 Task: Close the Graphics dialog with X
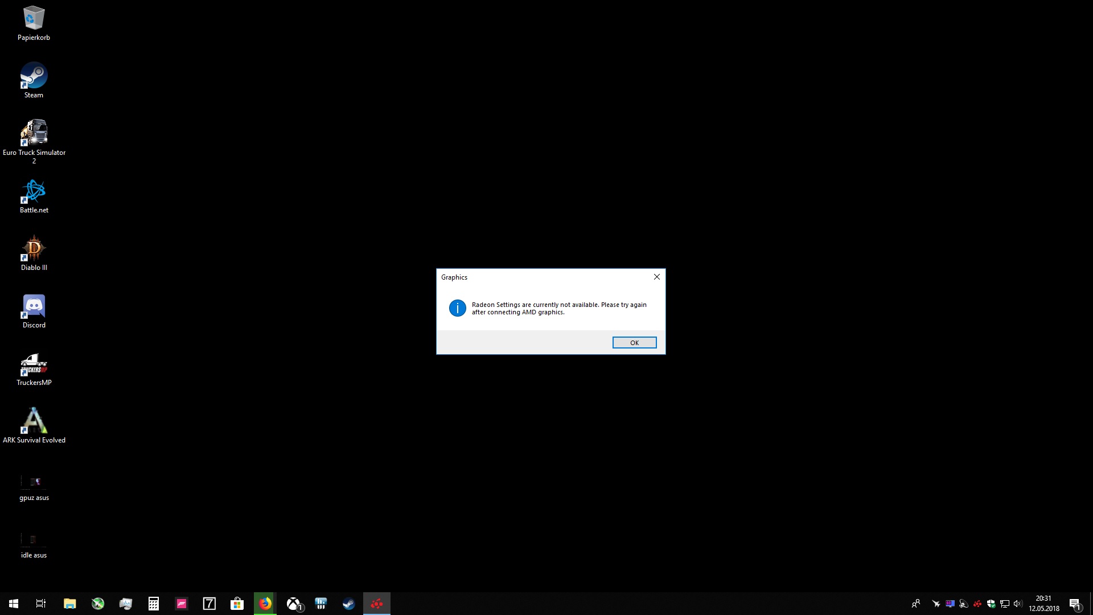[x=656, y=277]
